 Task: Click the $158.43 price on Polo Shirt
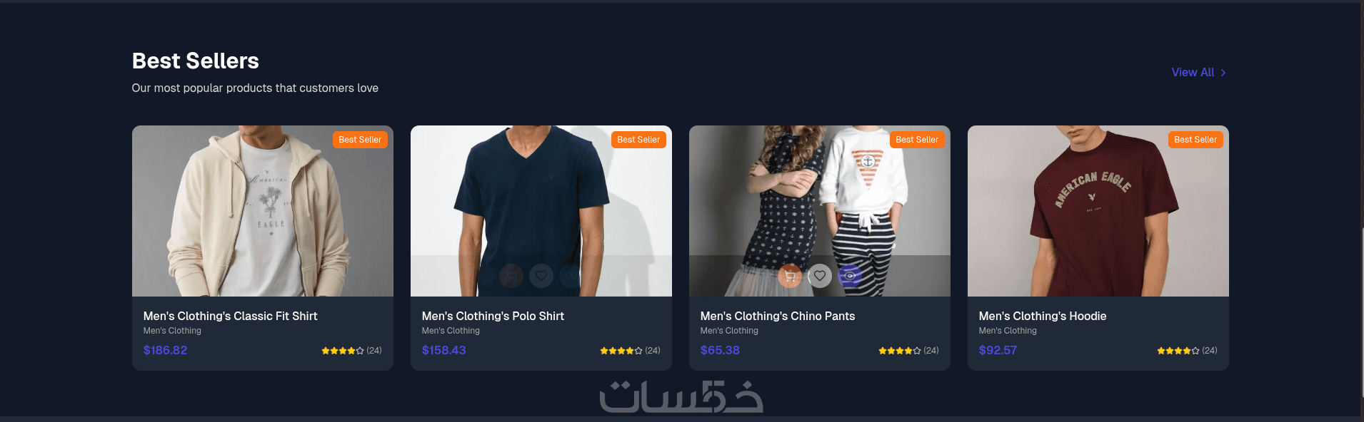(443, 350)
